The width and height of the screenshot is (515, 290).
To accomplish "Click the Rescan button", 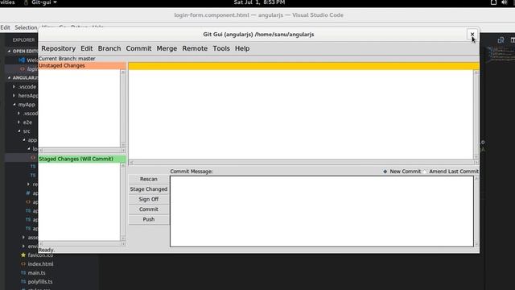I will [x=148, y=179].
